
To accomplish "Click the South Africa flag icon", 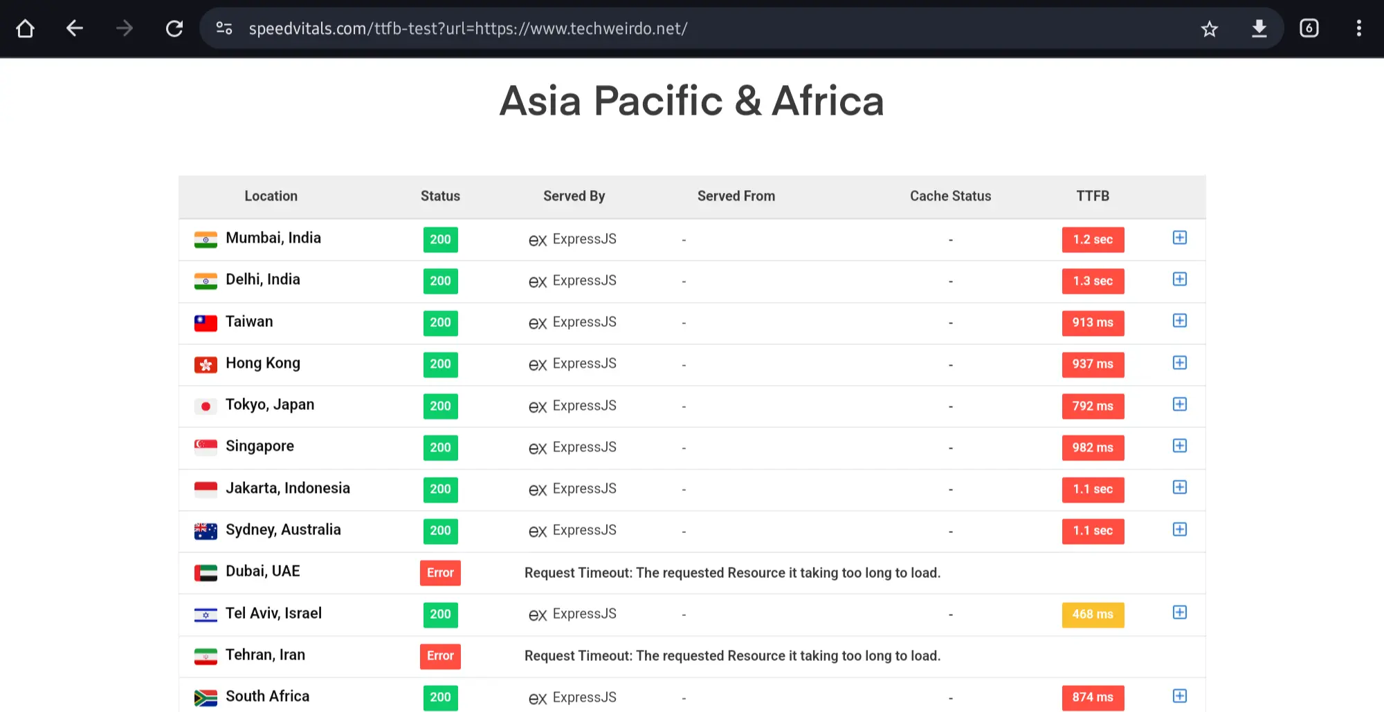I will coord(206,698).
